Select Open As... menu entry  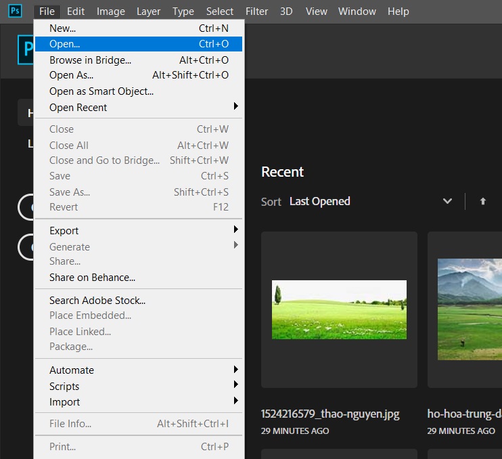click(139, 75)
